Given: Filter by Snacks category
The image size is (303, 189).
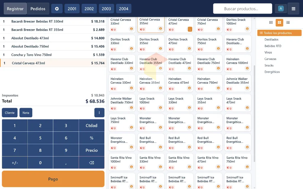Looking at the screenshot, I should tap(269, 65).
